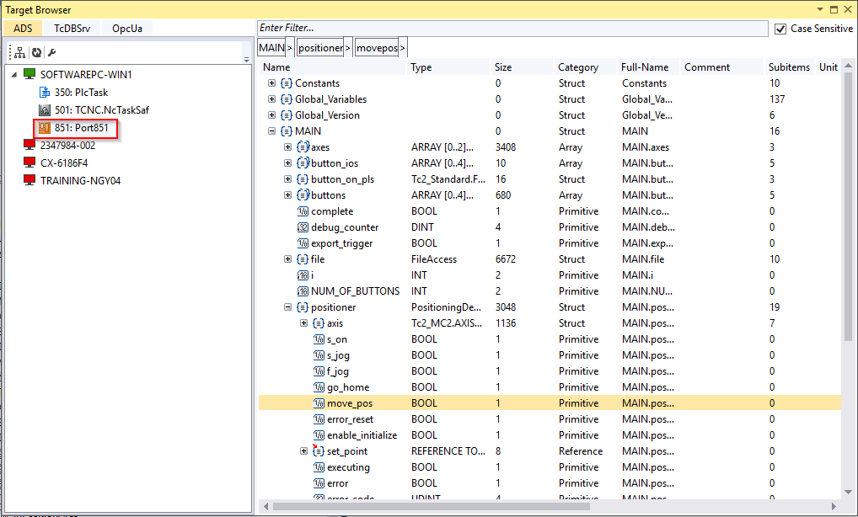This screenshot has height=517, width=858.
Task: Toggle the Case Sensitive checkbox
Action: [x=780, y=29]
